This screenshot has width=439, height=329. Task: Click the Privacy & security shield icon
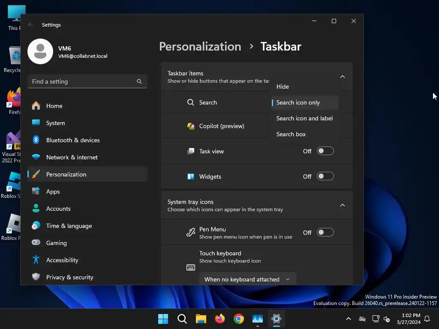[x=36, y=277]
